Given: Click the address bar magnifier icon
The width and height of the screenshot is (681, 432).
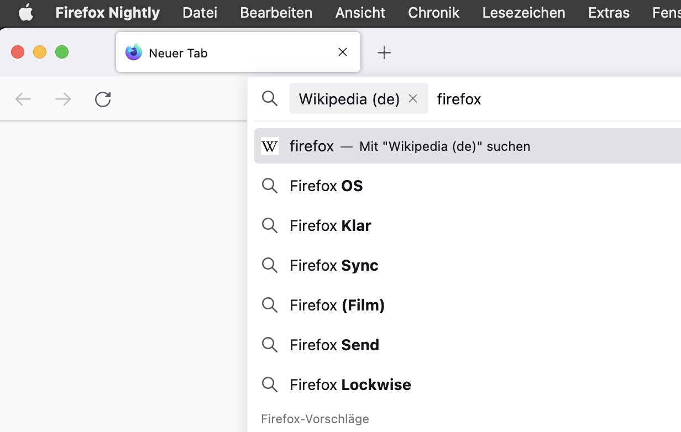Looking at the screenshot, I should [270, 98].
